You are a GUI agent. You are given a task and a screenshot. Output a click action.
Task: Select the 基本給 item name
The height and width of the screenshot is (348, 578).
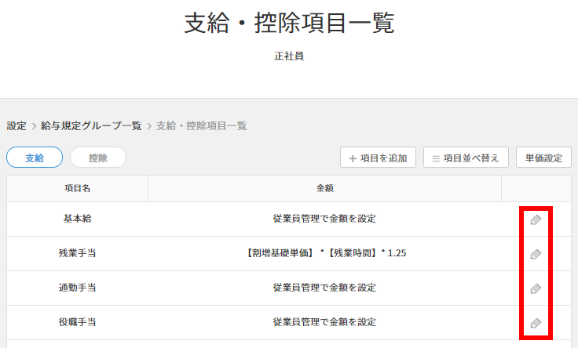(78, 219)
